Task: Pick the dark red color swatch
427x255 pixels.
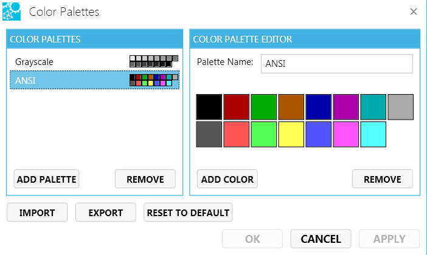Action: coord(236,107)
